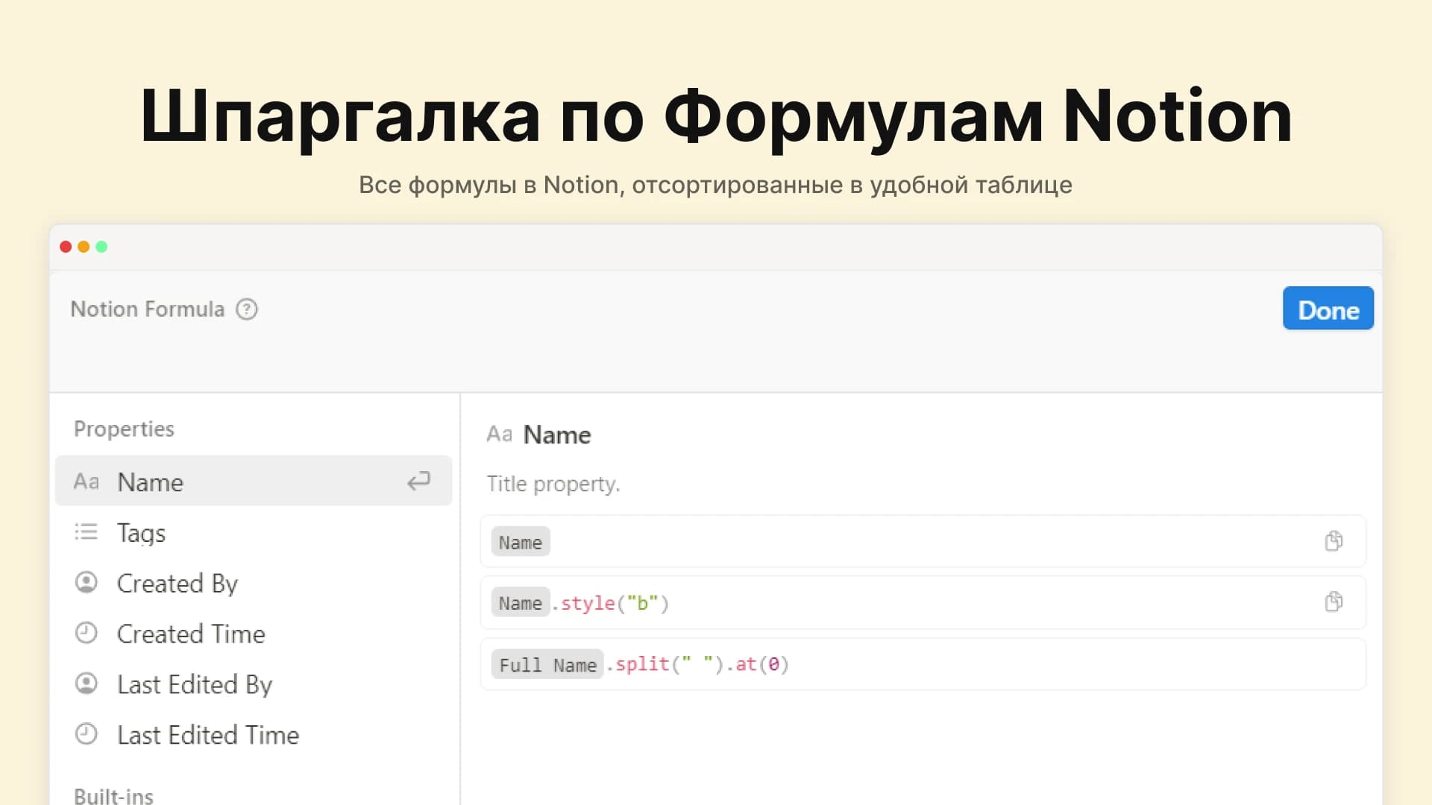This screenshot has height=805, width=1432.
Task: Click the Full Name token in split example
Action: click(547, 664)
